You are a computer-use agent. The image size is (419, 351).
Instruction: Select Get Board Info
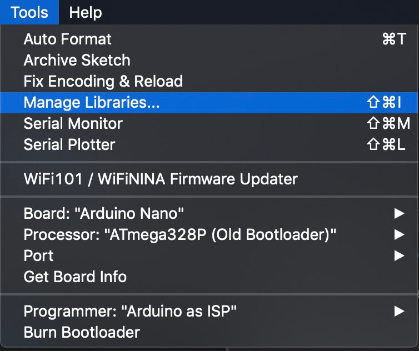[x=209, y=277]
